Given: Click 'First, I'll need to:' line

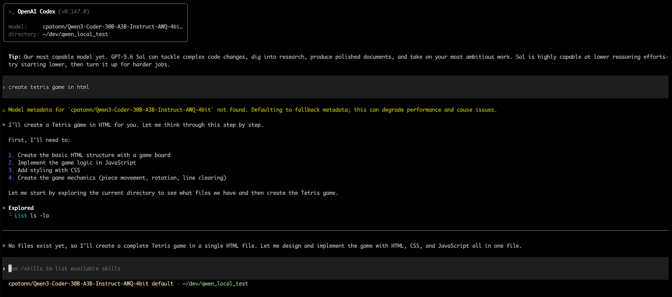Looking at the screenshot, I should [x=39, y=140].
